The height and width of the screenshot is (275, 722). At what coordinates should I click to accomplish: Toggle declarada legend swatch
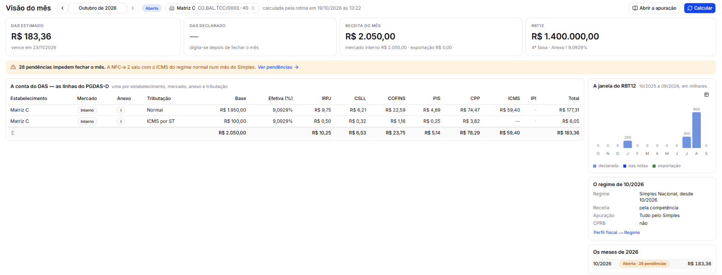[x=595, y=166]
